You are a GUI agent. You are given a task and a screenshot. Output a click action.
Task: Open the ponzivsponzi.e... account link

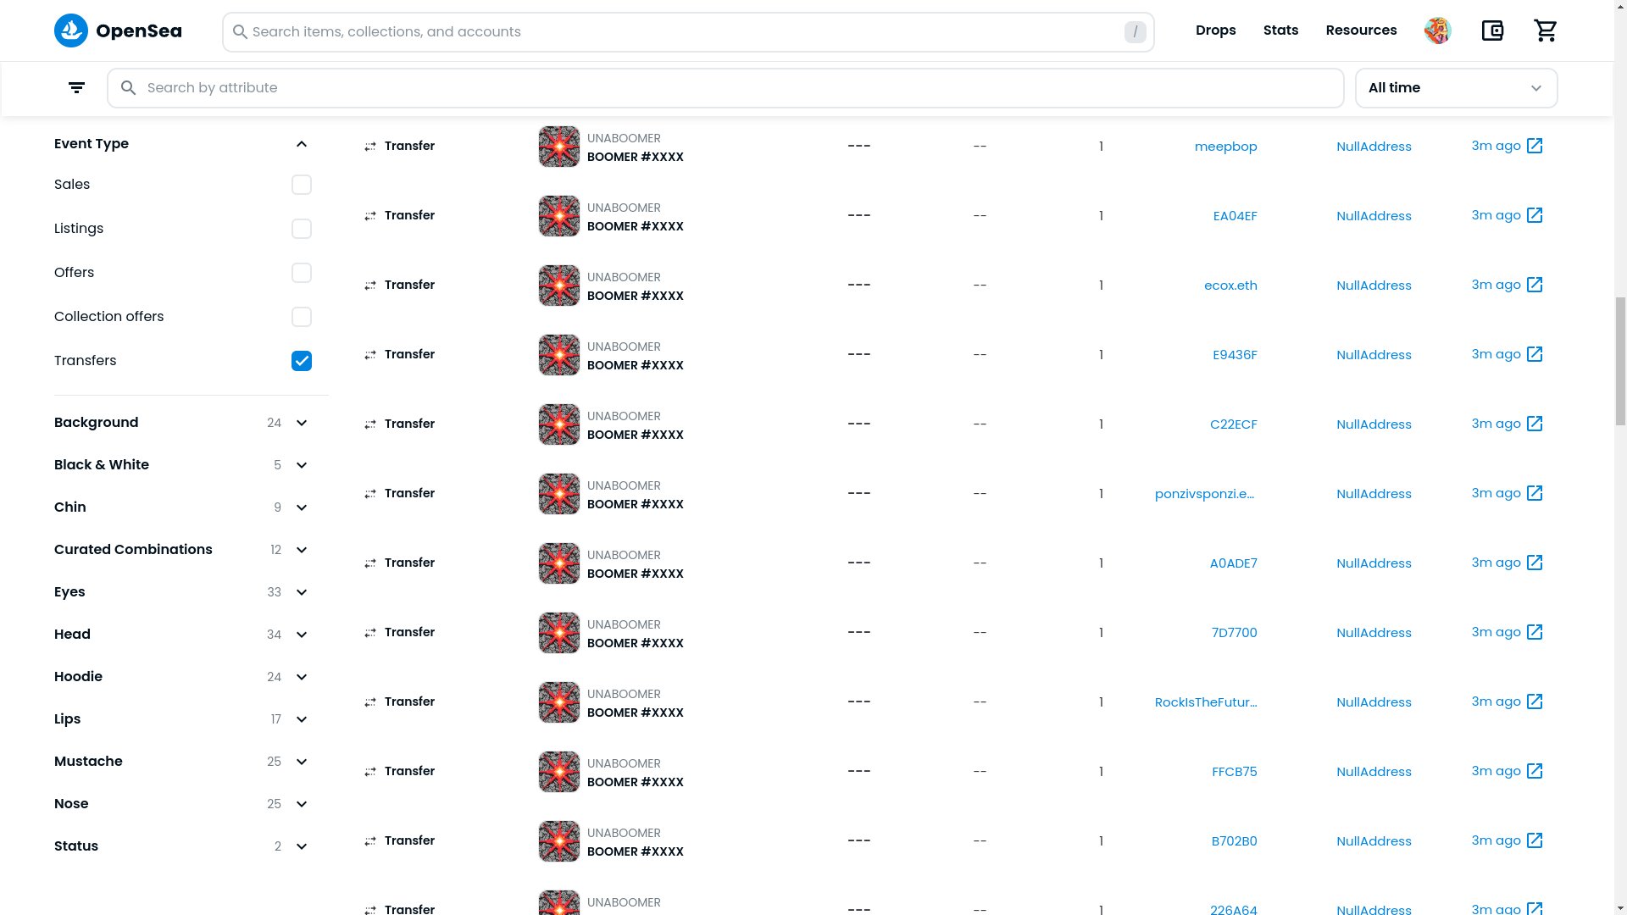[1204, 494]
